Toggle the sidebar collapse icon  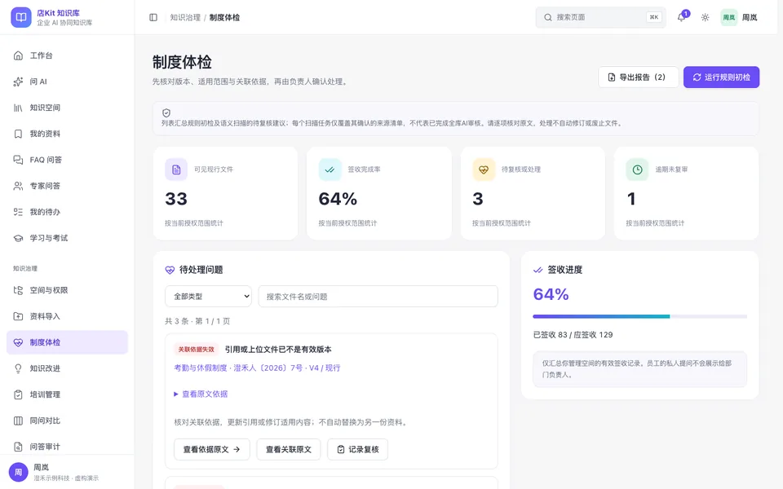click(x=153, y=17)
